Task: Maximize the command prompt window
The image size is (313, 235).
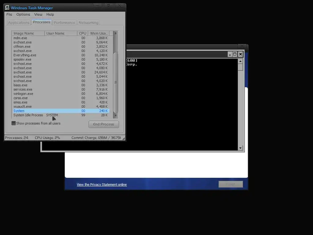Action: (x=235, y=54)
